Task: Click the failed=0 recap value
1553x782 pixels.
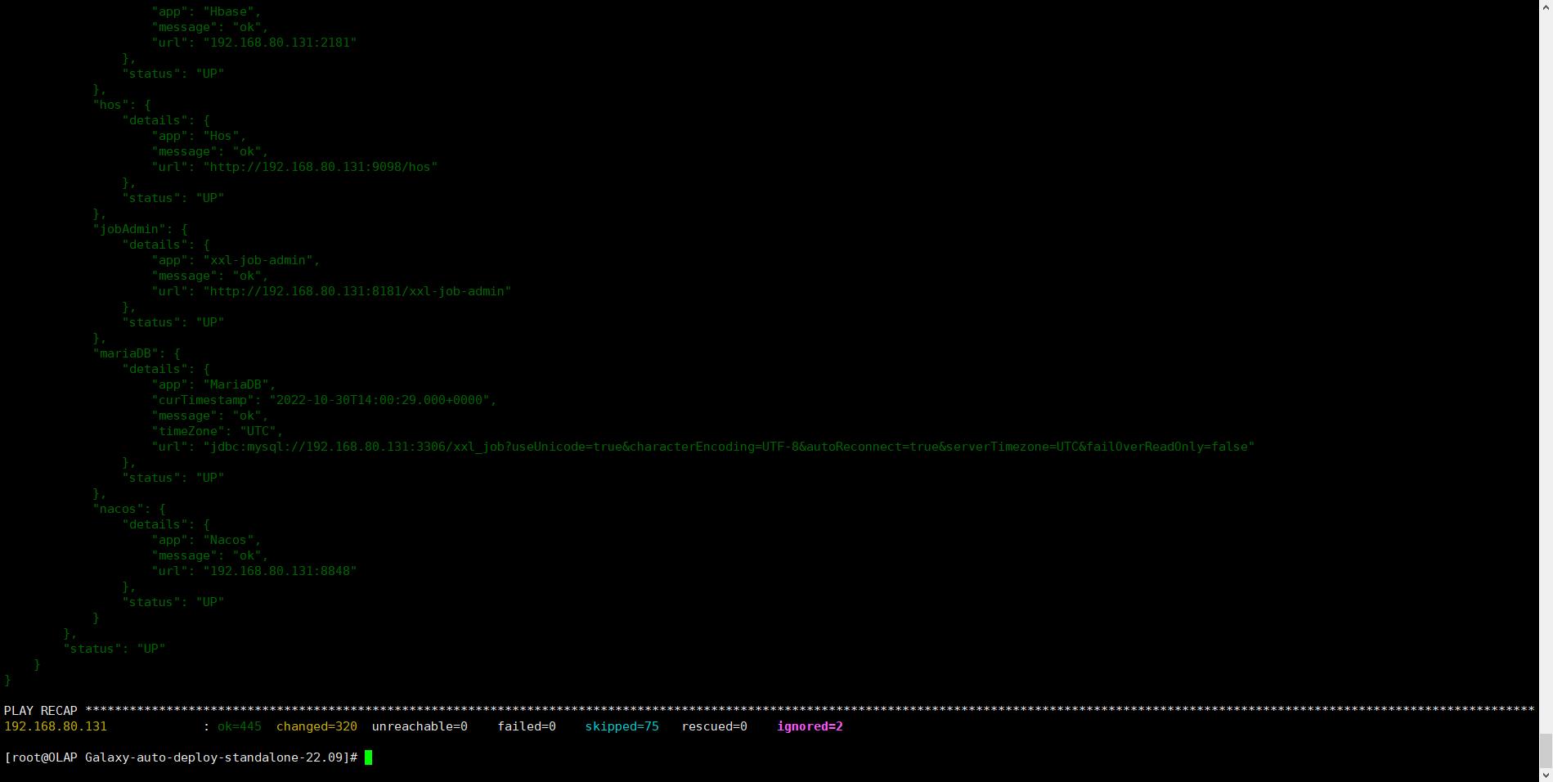Action: click(527, 726)
